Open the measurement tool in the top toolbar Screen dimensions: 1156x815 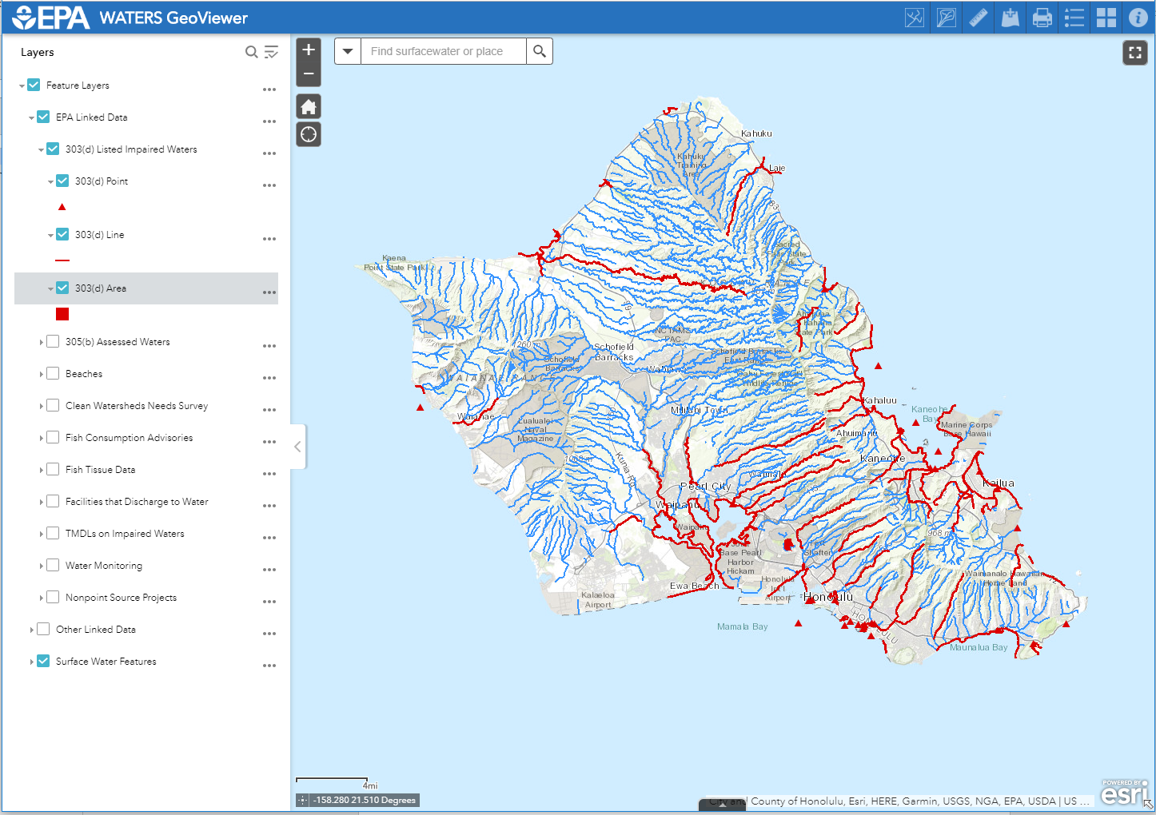pyautogui.click(x=978, y=17)
